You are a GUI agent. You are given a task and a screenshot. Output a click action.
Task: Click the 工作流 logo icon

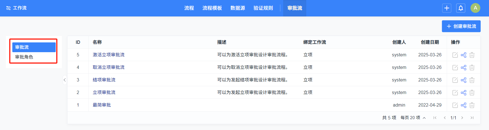pos(8,8)
